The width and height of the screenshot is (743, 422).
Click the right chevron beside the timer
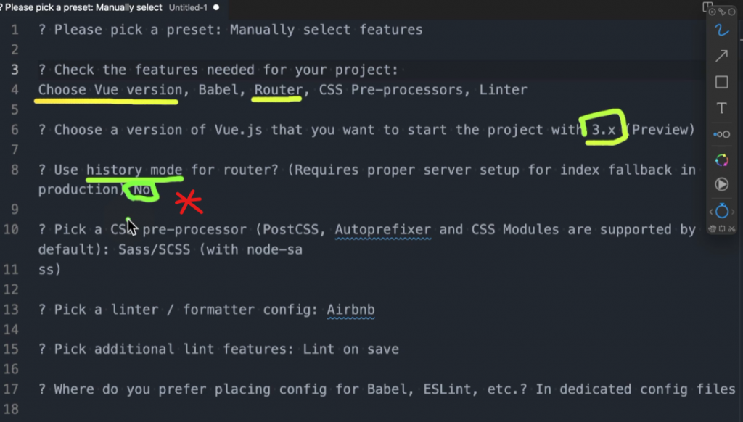click(x=733, y=212)
